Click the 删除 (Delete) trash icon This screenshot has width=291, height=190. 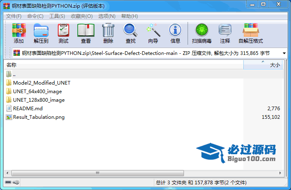(108, 30)
